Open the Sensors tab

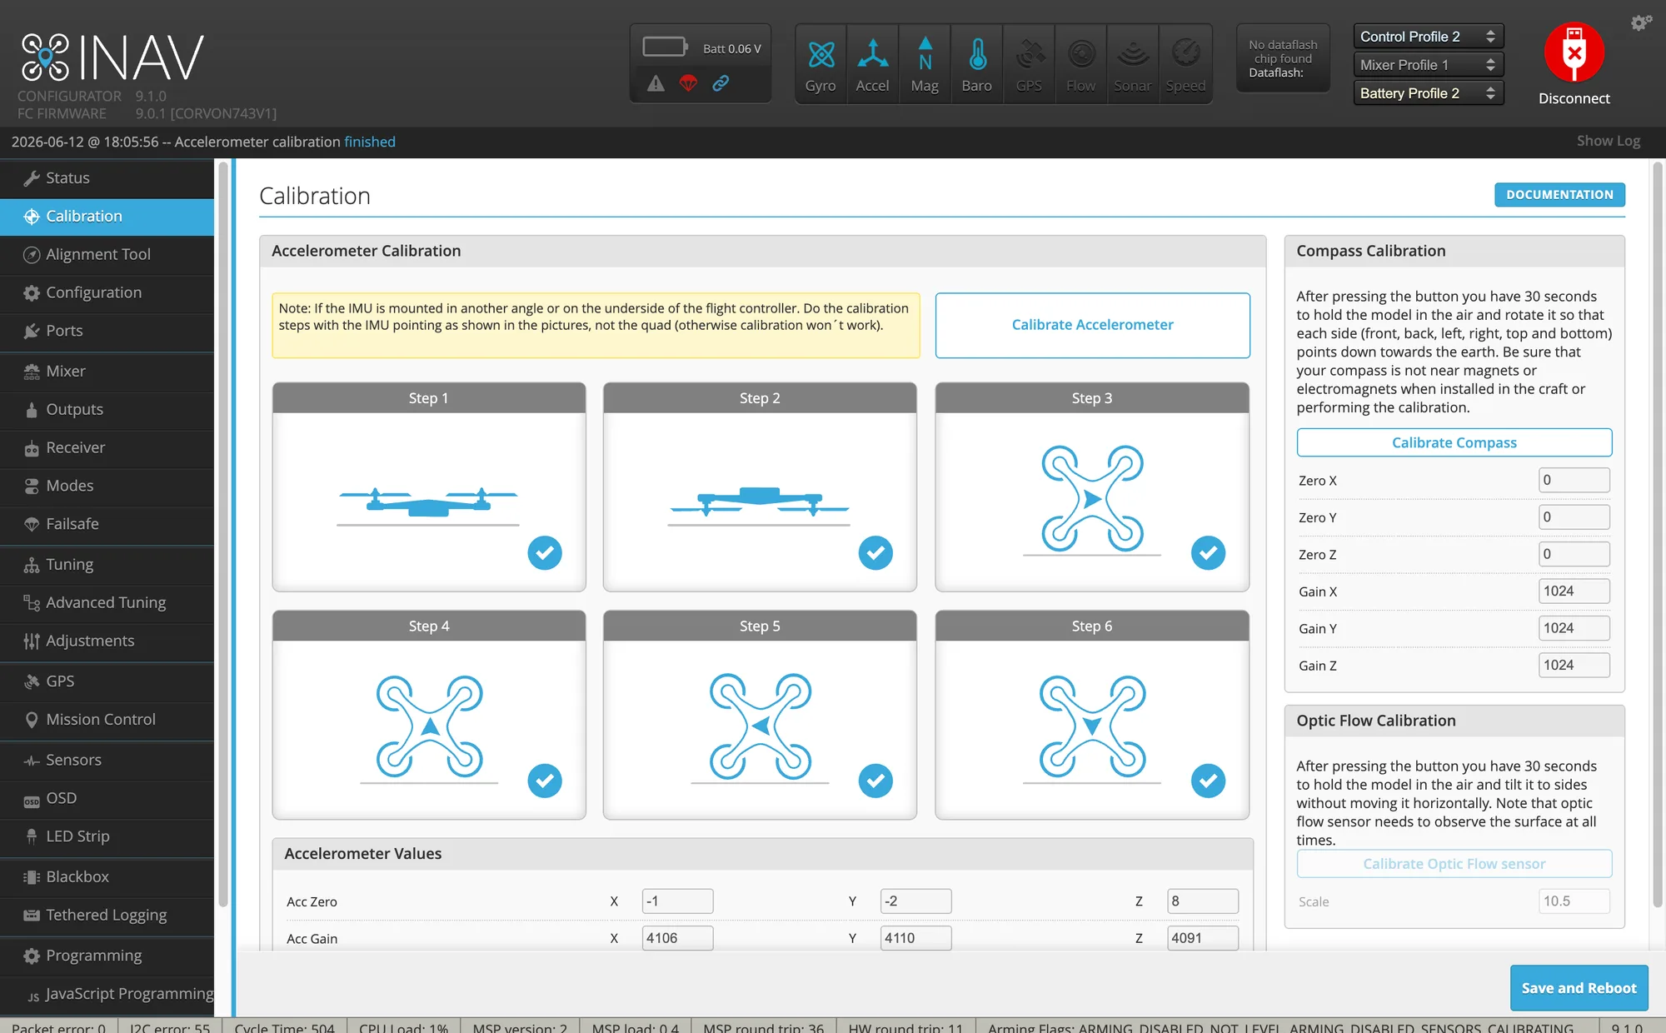click(x=107, y=760)
